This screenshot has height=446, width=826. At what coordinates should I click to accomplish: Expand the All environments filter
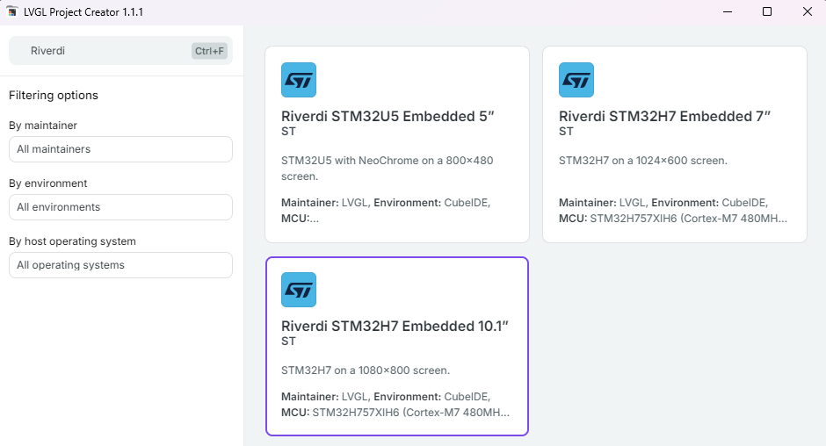(120, 207)
